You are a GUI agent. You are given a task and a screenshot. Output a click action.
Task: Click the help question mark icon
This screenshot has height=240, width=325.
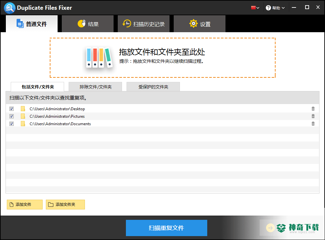[x=268, y=8]
